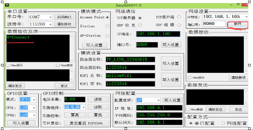The width and height of the screenshot is (253, 130).
Task: Click 写入设置 in GPIO设置 panel
Action: point(21,123)
